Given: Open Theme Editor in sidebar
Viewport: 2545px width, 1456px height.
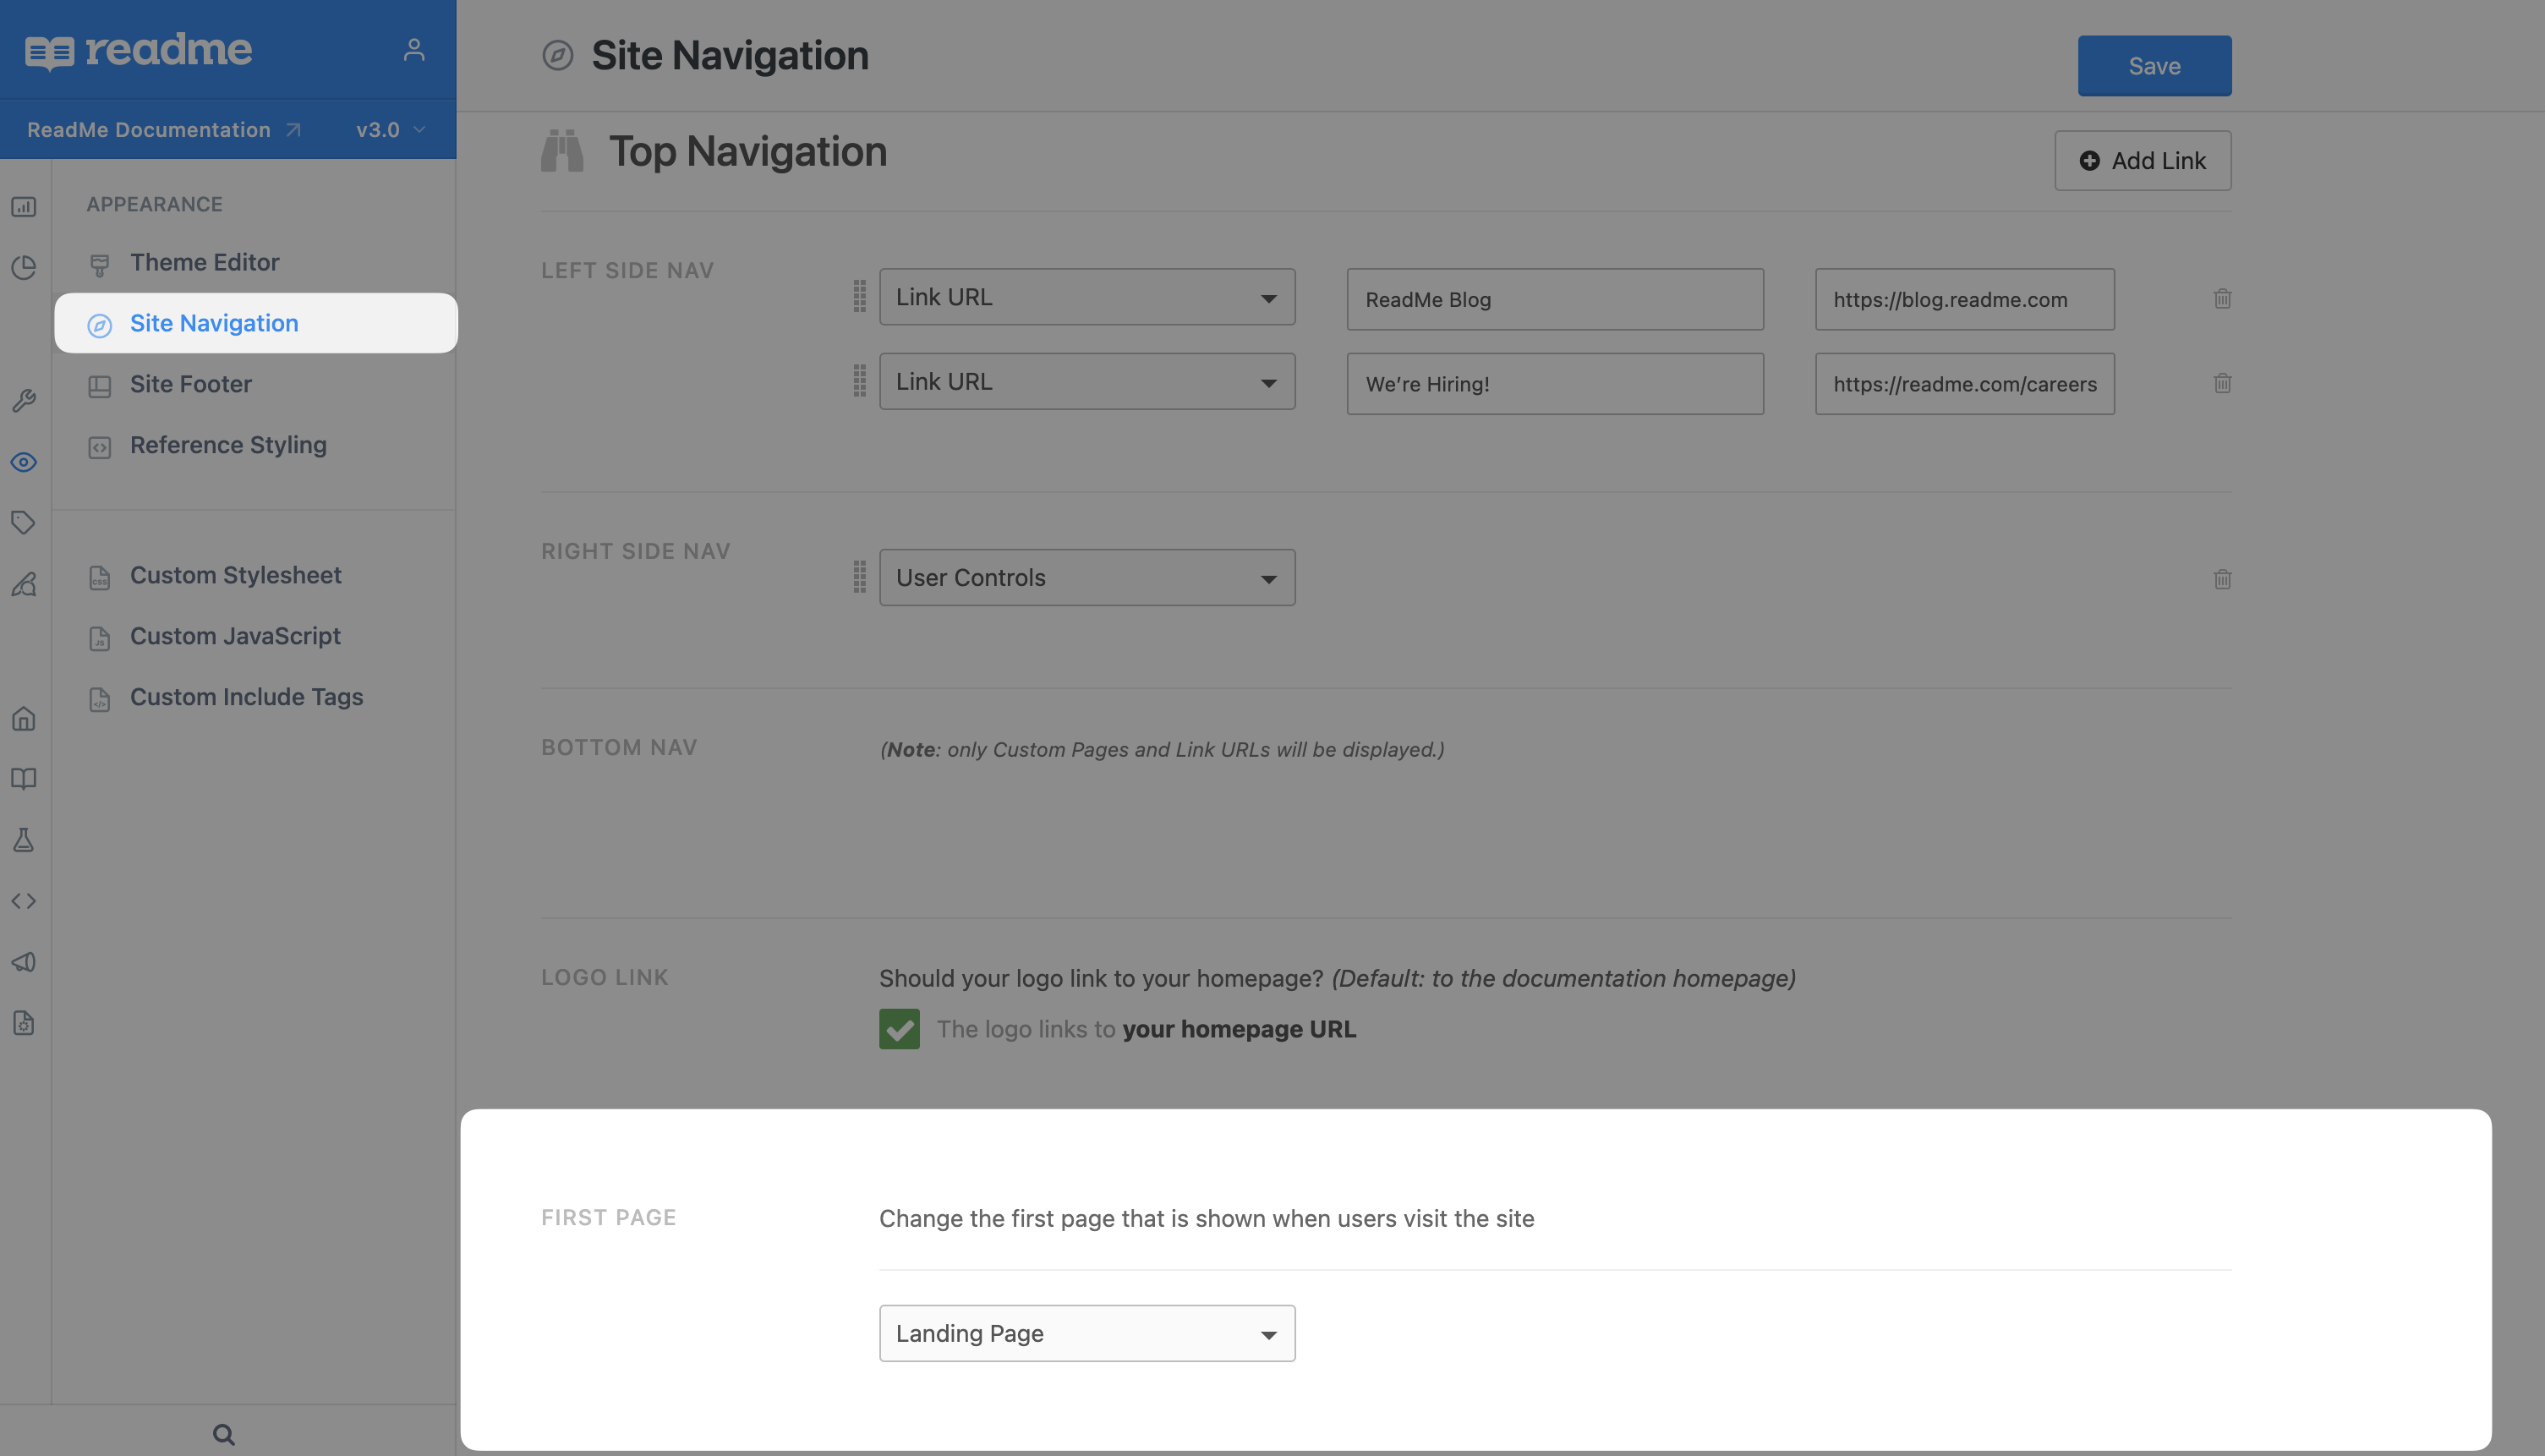Looking at the screenshot, I should click(x=204, y=262).
